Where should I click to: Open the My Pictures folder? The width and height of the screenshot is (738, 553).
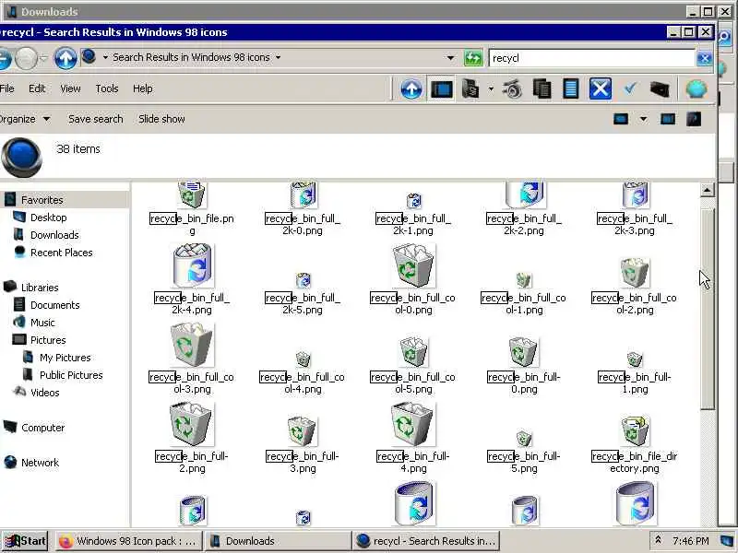pos(65,358)
